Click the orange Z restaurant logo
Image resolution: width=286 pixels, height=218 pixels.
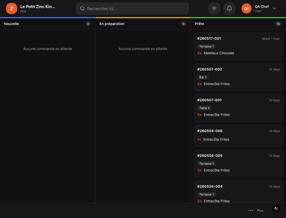[11, 8]
